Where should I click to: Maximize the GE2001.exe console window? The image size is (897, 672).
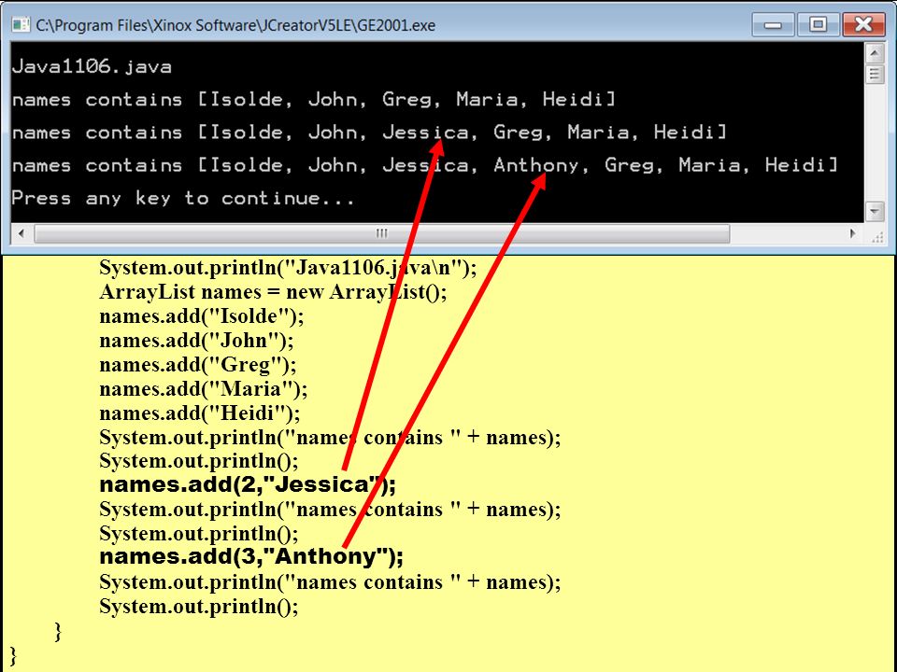click(818, 24)
